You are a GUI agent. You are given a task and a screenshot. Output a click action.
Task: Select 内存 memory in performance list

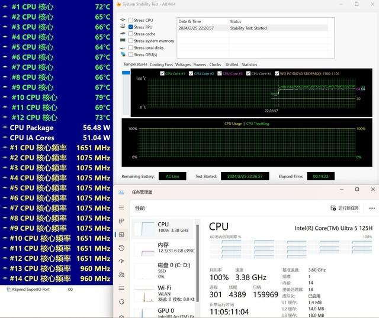click(x=163, y=249)
